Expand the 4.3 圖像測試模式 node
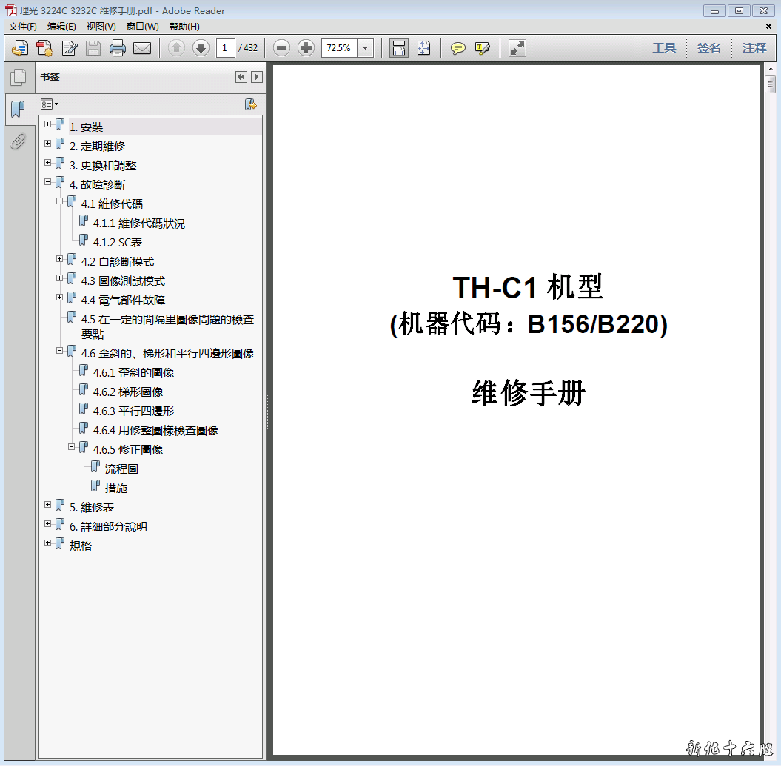 click(60, 278)
